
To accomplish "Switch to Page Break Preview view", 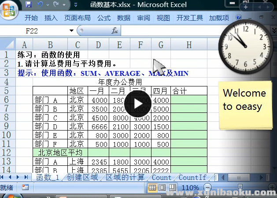I will tap(172, 188).
